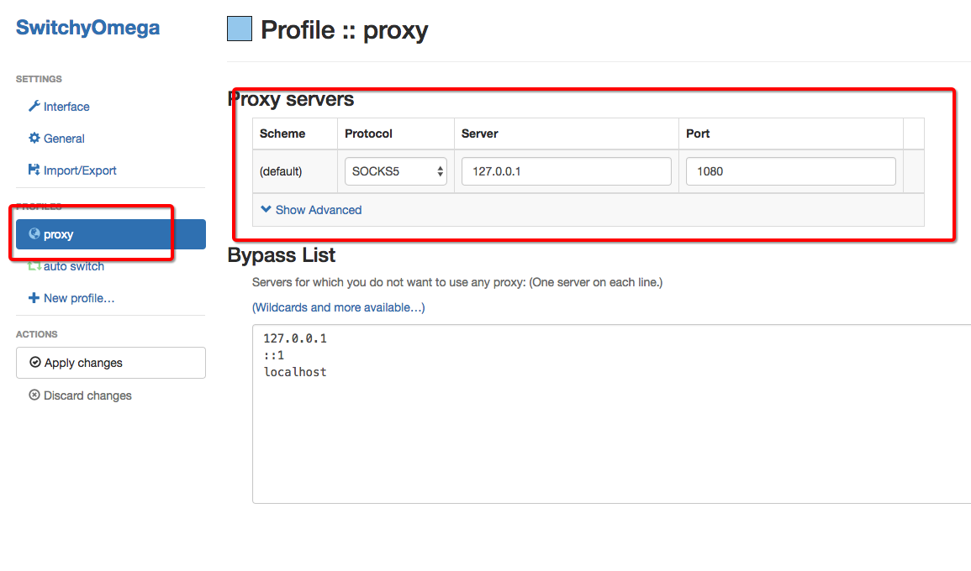Screen dimensions: 971x571
Task: Click the gear icon beside General
Action: [x=34, y=138]
